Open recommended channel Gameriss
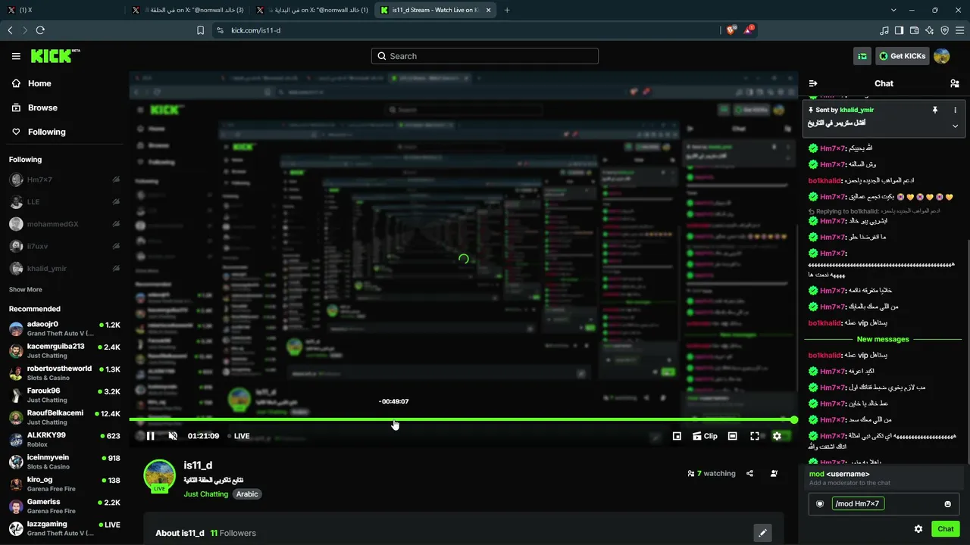Image resolution: width=970 pixels, height=545 pixels. 64,506
